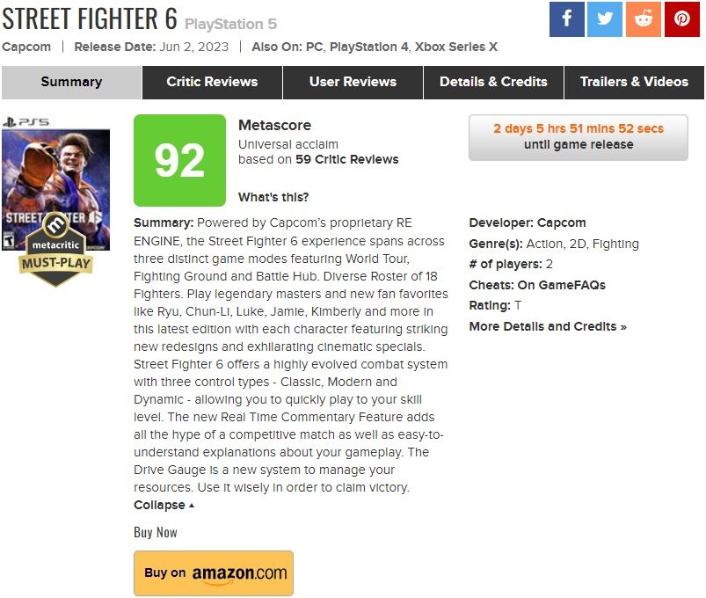Open Trailers & Videos tab

634,82
